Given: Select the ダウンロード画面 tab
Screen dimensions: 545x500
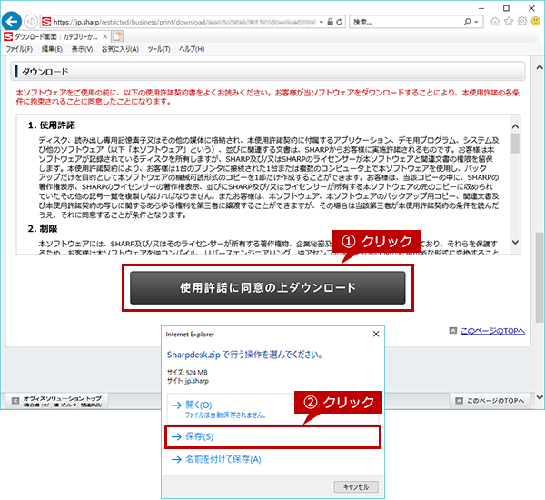Looking at the screenshot, I should pos(55,36).
